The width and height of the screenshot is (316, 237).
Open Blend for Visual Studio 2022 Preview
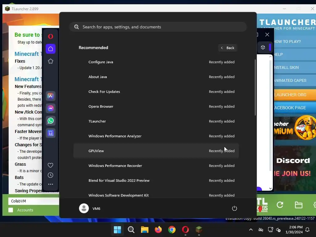point(156,181)
